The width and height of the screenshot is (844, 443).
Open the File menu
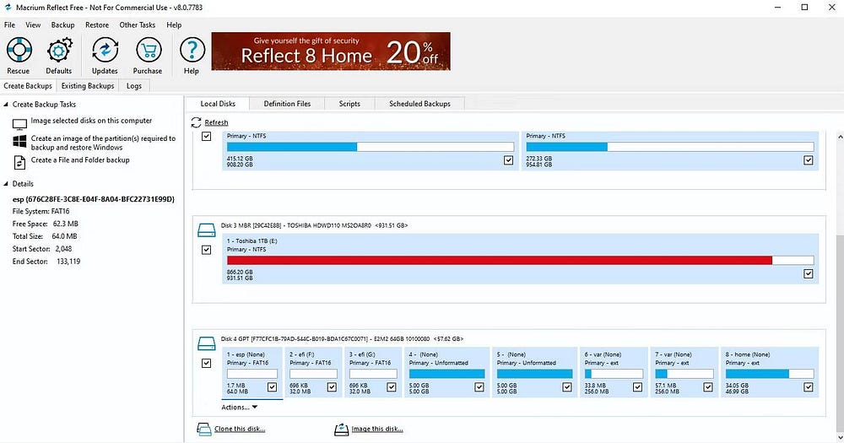coord(9,24)
